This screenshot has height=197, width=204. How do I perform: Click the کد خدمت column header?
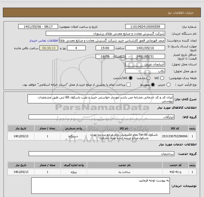pyautogui.click(x=175, y=165)
